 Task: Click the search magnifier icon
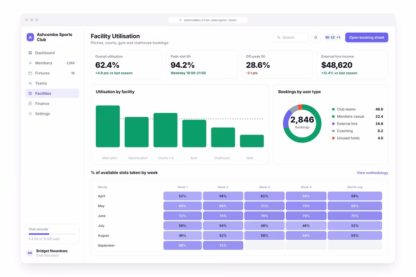click(279, 37)
